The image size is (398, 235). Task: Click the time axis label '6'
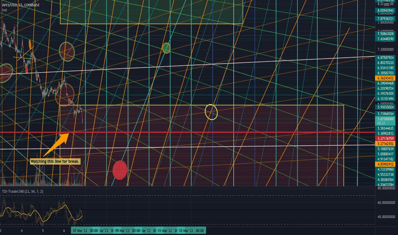pyautogui.click(x=64, y=231)
